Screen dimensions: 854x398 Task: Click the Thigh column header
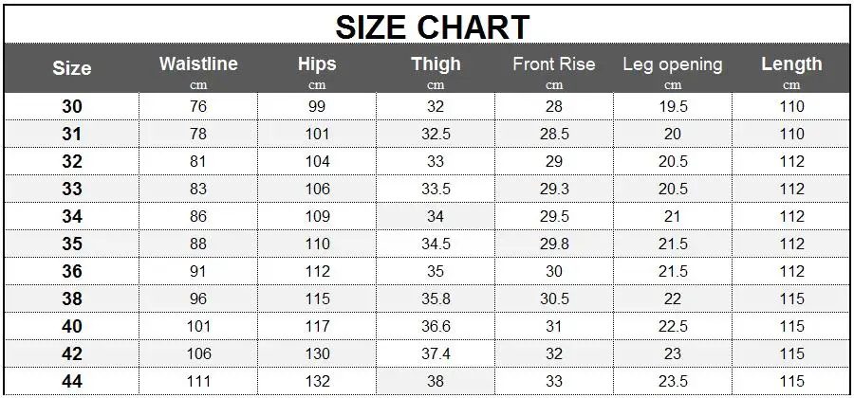(436, 63)
